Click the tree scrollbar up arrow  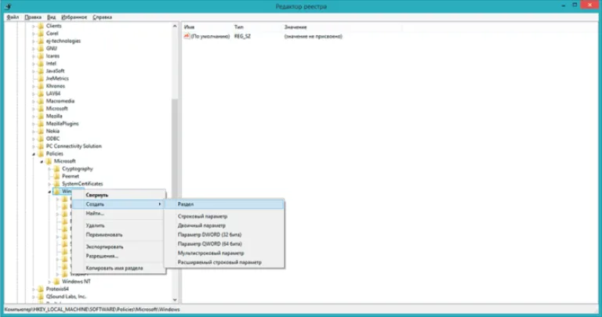point(175,26)
